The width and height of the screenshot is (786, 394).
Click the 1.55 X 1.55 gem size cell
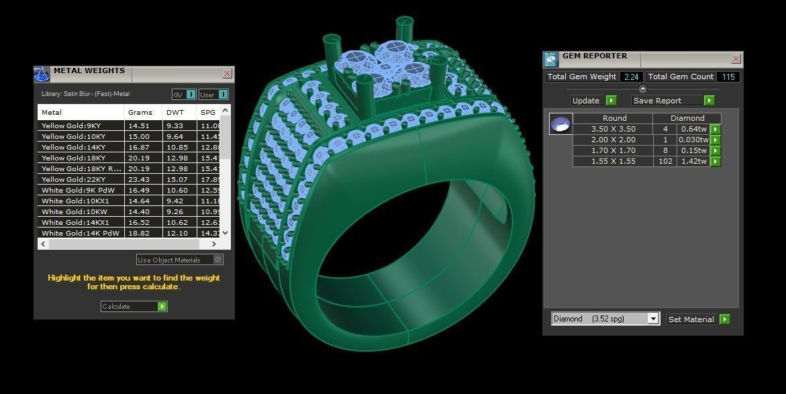(613, 161)
